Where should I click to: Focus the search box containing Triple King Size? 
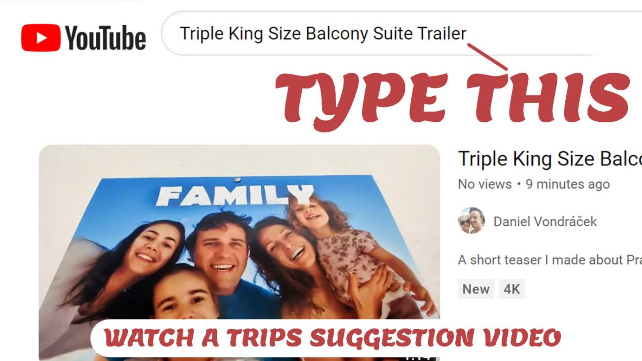coord(402,33)
